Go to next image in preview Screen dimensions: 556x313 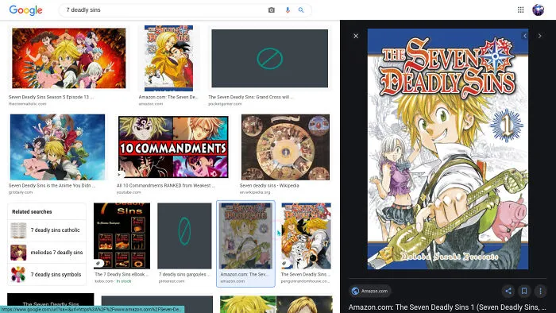click(x=539, y=36)
